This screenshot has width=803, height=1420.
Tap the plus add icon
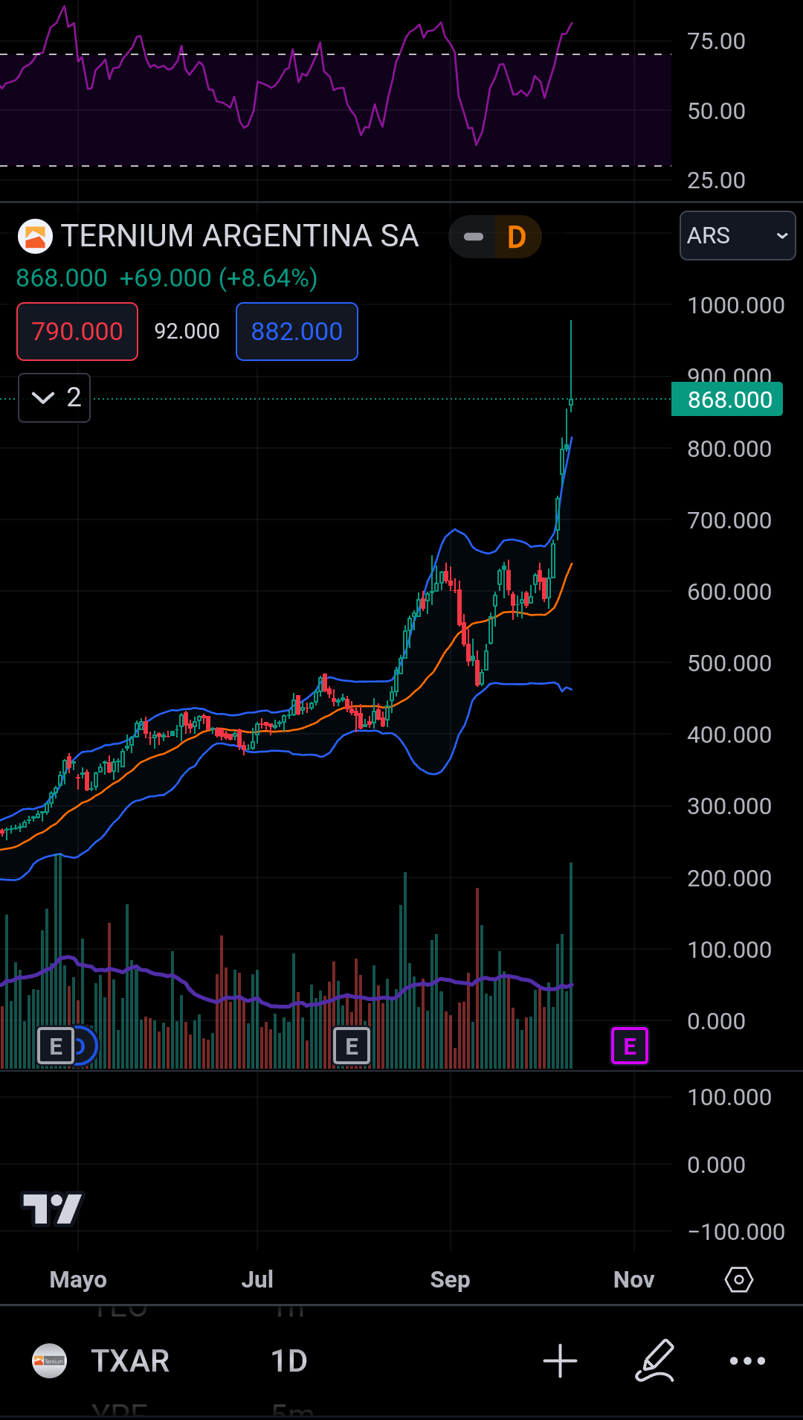560,1361
